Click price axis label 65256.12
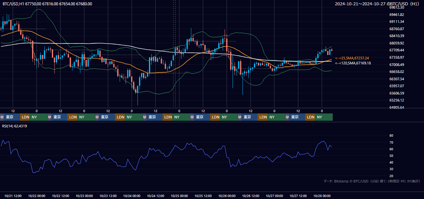424x199 pixels. coord(396,100)
